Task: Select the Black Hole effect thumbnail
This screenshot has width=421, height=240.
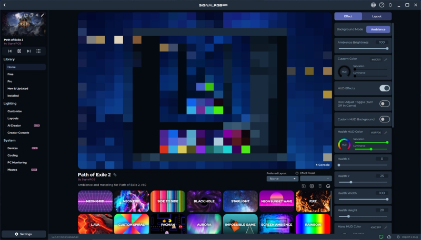Action: tap(204, 201)
